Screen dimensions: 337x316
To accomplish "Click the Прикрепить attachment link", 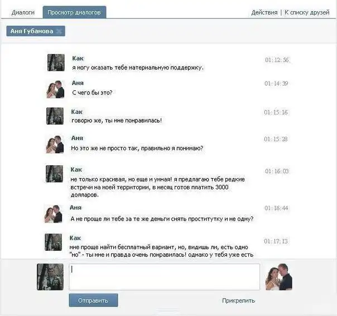I will coord(238,300).
